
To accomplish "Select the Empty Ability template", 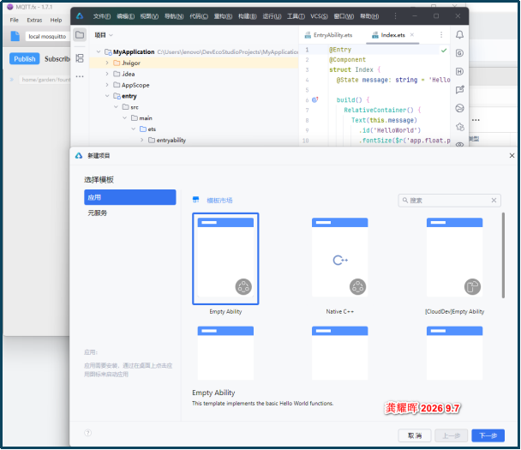I will pos(225,259).
